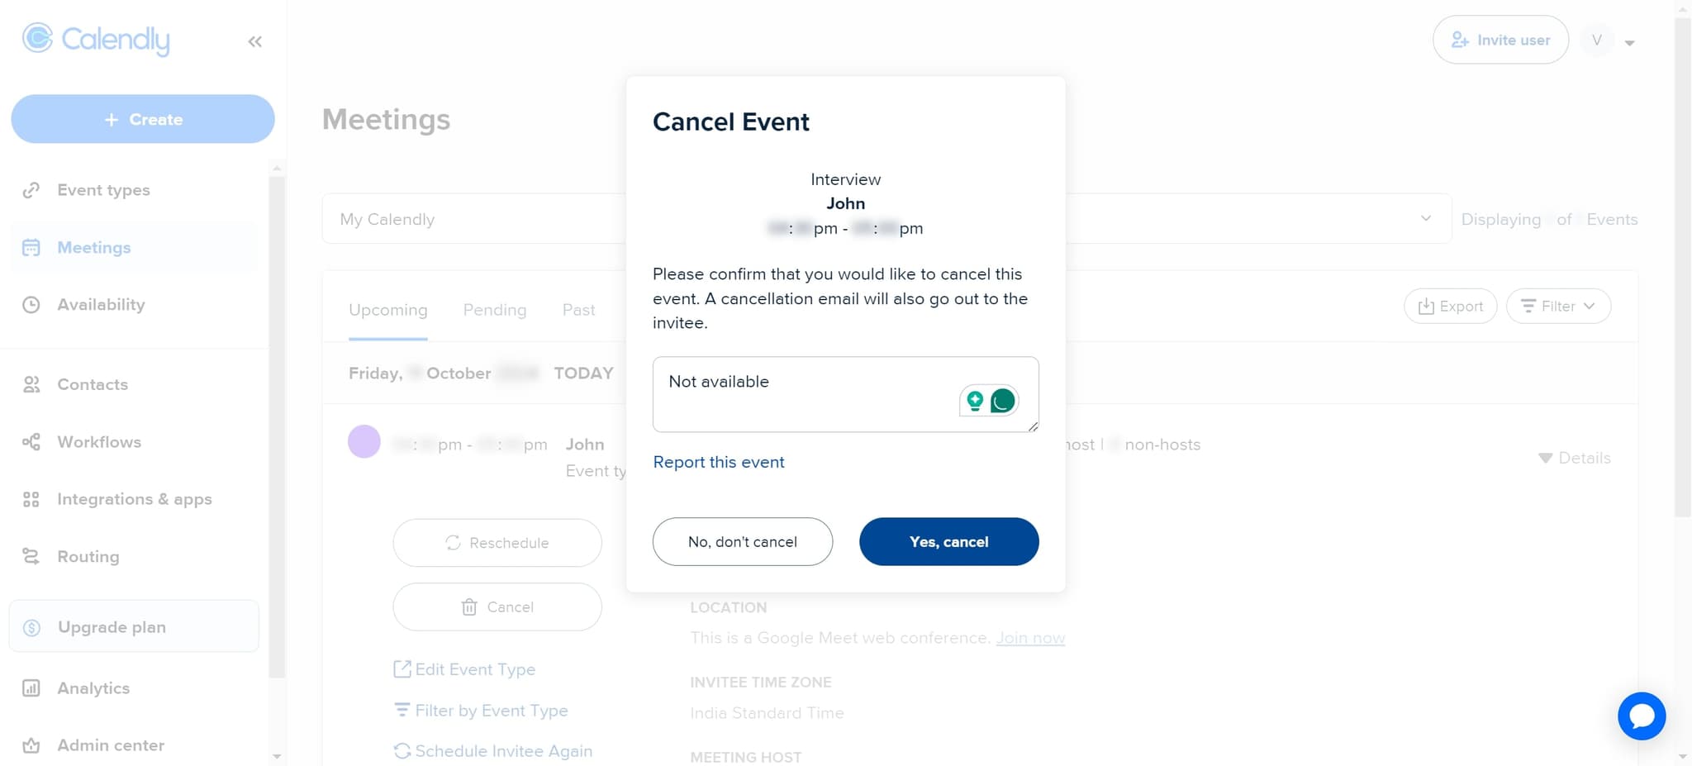Open the Analytics page
The image size is (1692, 766).
(x=93, y=687)
